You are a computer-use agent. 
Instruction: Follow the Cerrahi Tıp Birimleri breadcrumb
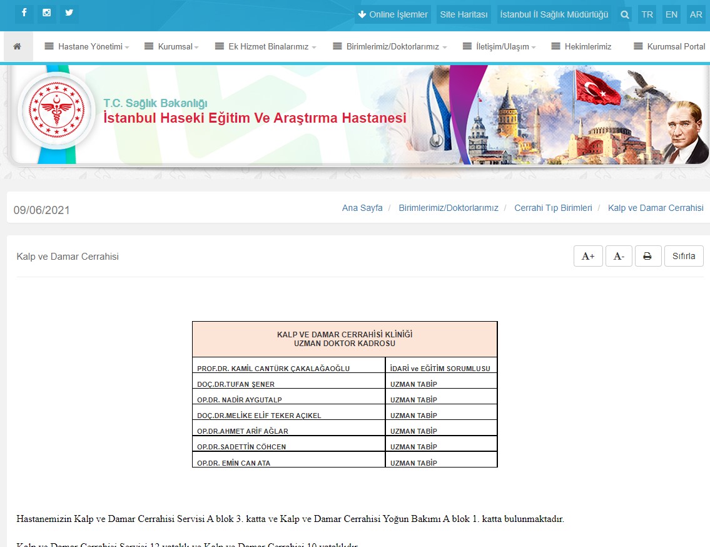pos(553,208)
